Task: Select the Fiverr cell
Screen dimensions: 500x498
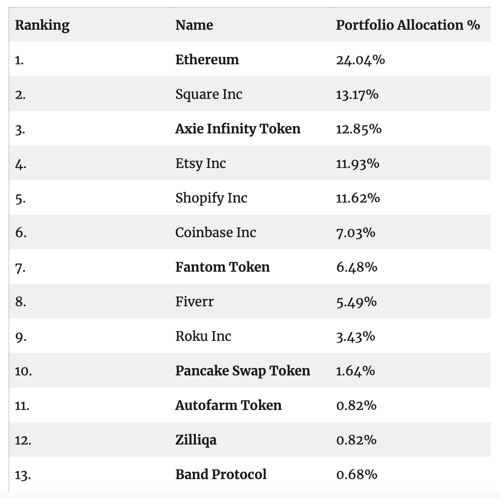Action: [194, 301]
